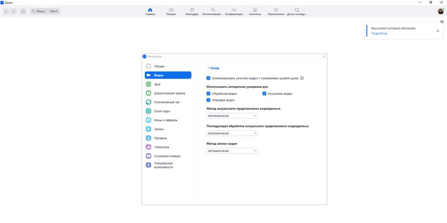
Task: Open the Коллективный chat tab in top bar
Action: tap(213, 12)
